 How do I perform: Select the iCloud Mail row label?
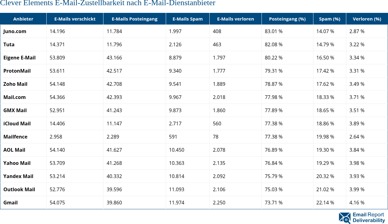[x=17, y=123]
